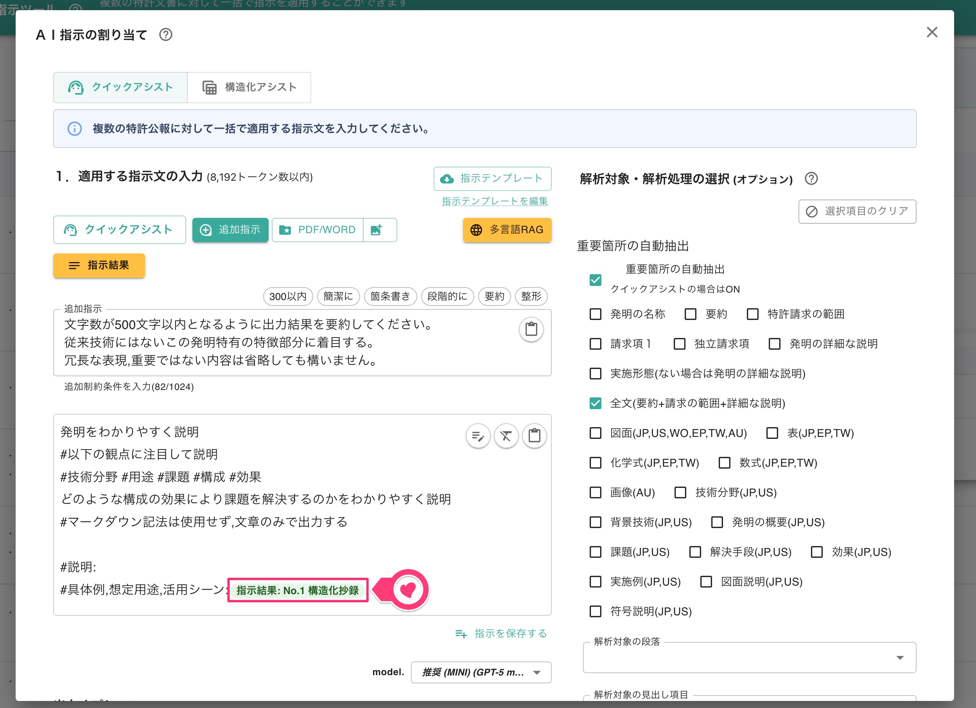Check the 発明の名称 checkbox

595,314
